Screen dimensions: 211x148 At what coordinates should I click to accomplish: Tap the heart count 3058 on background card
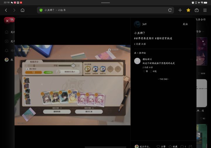pos(201,73)
